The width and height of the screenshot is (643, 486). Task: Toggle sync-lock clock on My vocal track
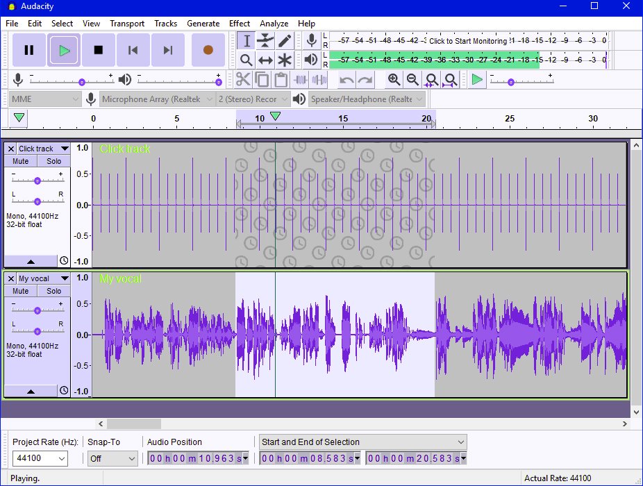[x=64, y=390]
